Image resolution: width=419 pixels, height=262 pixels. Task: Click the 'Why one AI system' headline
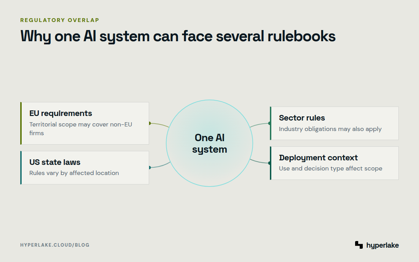178,36
